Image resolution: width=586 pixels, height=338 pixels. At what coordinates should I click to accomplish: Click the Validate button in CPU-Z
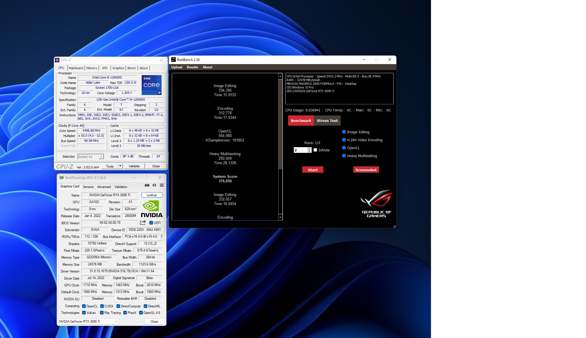134,166
